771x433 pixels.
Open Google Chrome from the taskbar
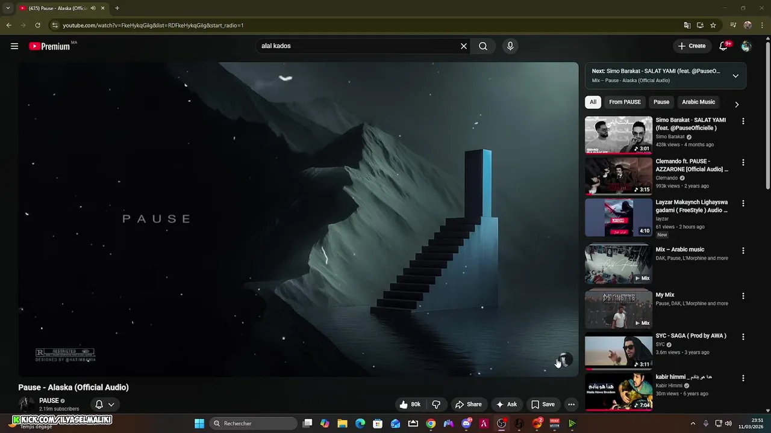click(x=431, y=423)
